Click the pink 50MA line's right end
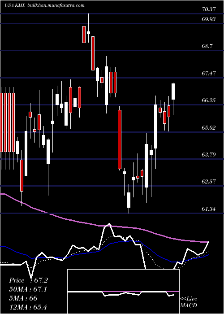Viewport: 224px width, 314px height. 208,242
